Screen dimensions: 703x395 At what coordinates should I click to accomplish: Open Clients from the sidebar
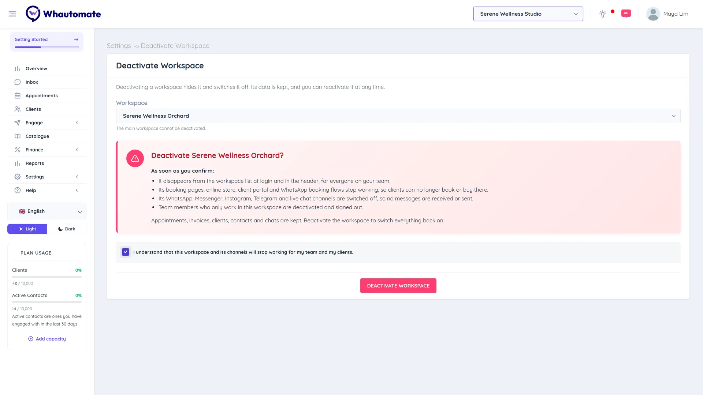(47, 109)
